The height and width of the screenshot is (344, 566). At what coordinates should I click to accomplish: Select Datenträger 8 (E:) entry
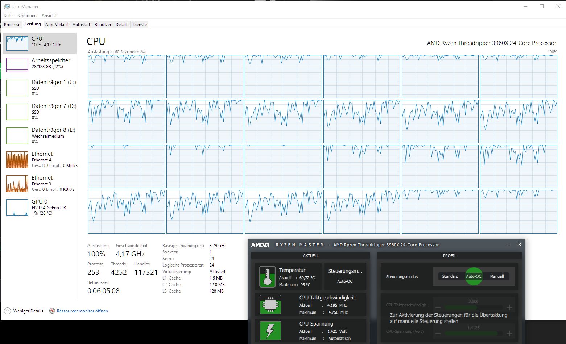click(40, 135)
